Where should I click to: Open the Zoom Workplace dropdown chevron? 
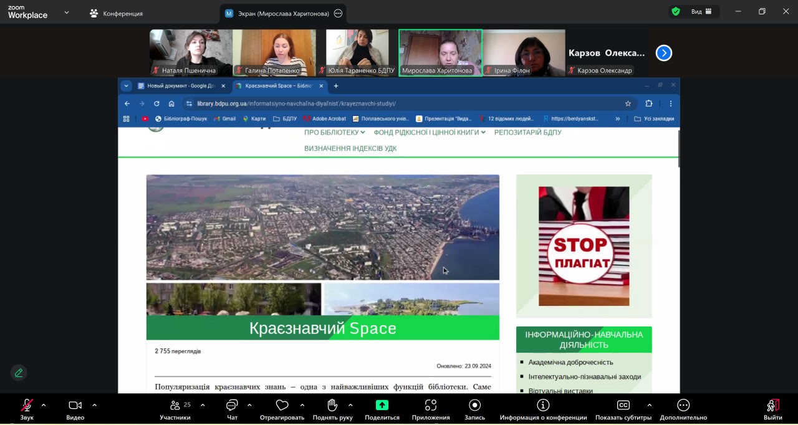coord(67,12)
